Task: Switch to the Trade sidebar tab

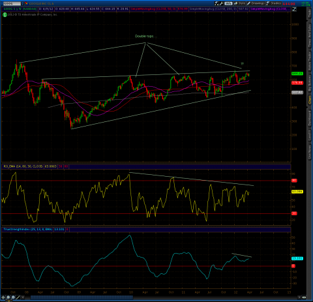Action: click(310, 14)
